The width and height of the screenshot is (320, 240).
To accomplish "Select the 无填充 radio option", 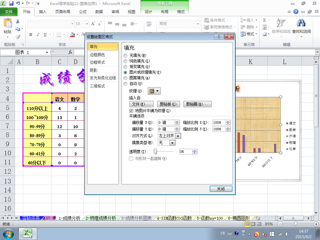I will 125,56.
